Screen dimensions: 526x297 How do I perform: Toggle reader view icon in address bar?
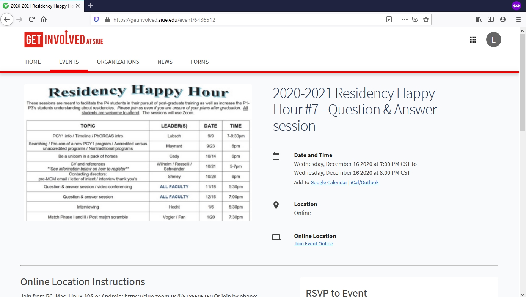click(389, 19)
